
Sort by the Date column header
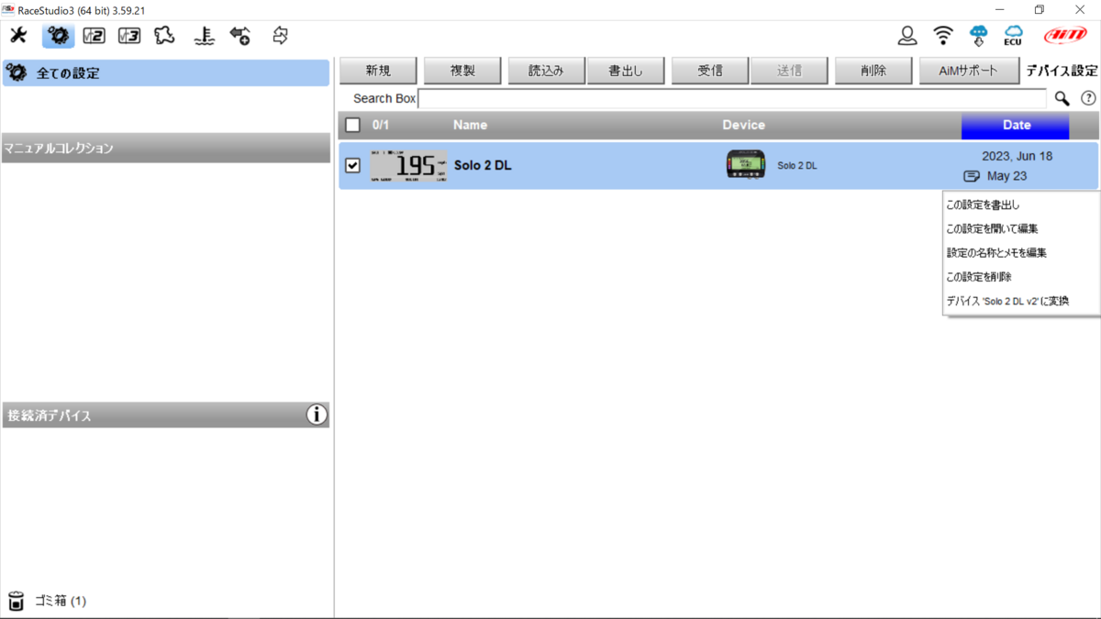click(x=1016, y=125)
